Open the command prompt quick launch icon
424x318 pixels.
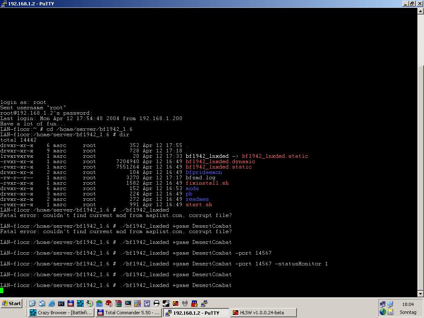[x=61, y=304]
